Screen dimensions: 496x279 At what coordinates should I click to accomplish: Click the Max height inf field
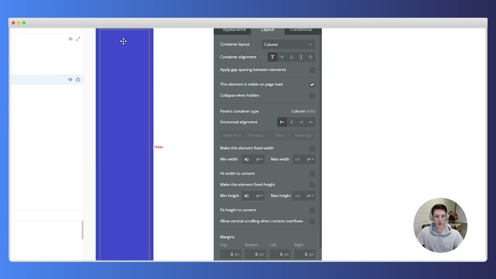(x=299, y=196)
